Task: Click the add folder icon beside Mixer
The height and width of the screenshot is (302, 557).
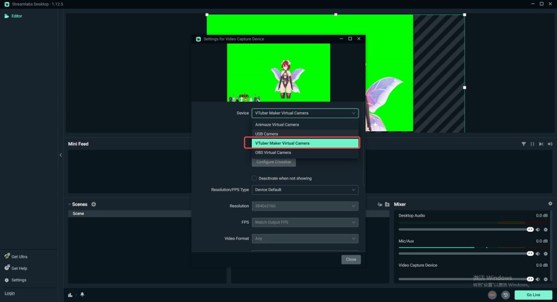Action: [387, 204]
